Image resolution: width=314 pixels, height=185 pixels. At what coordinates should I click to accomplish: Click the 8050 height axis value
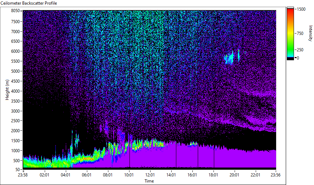pos(15,11)
